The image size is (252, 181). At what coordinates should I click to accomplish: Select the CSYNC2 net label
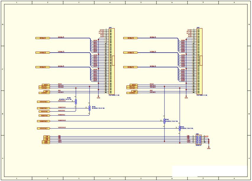click(152, 92)
